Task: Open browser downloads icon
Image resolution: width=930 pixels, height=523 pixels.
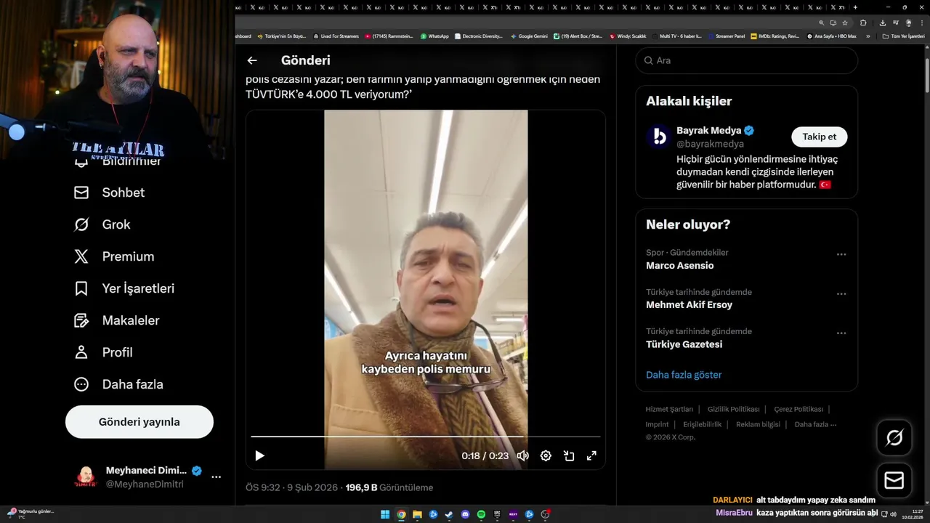Action: [x=883, y=23]
